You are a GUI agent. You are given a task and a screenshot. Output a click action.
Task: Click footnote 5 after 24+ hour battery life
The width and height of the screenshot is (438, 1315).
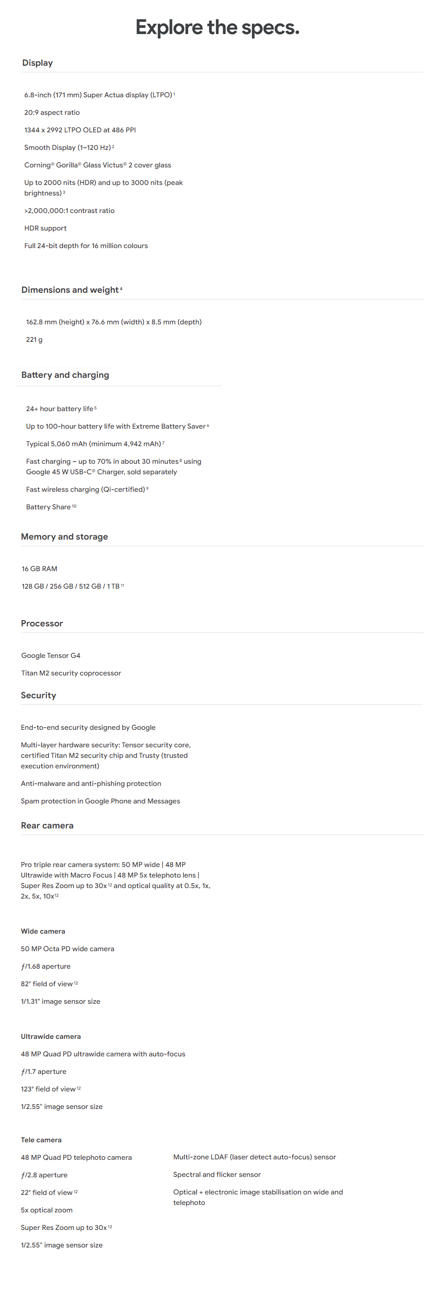95,408
